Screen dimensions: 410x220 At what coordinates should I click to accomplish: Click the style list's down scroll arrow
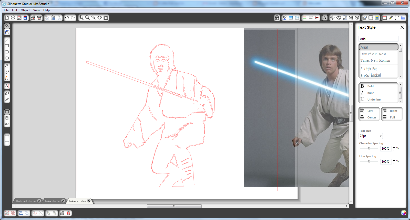[401, 101]
